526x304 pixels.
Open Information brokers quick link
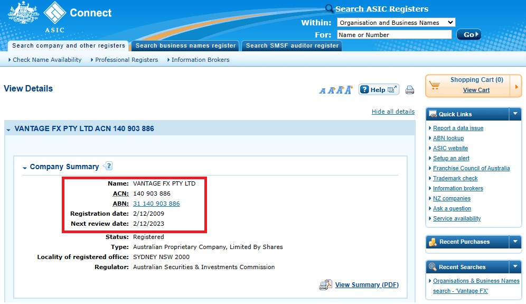coord(458,188)
